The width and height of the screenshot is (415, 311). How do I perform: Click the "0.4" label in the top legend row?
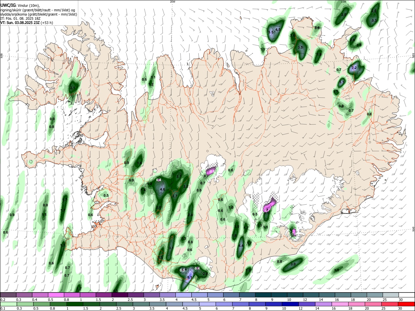(34, 300)
